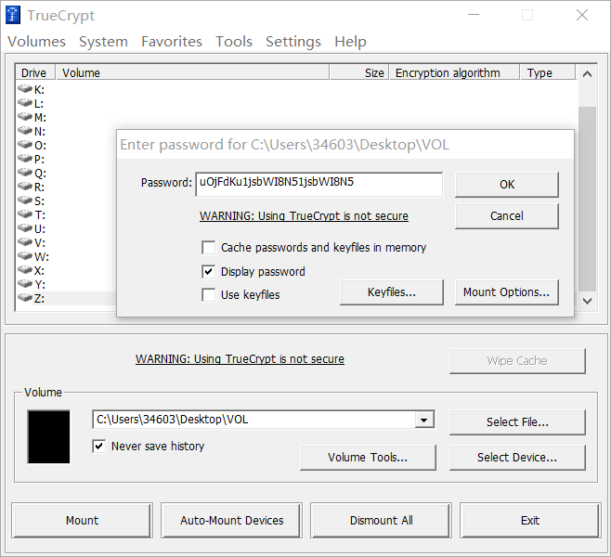
Task: Sort by the Type column header
Action: pos(548,72)
